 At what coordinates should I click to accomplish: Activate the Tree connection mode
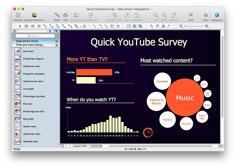65,17
